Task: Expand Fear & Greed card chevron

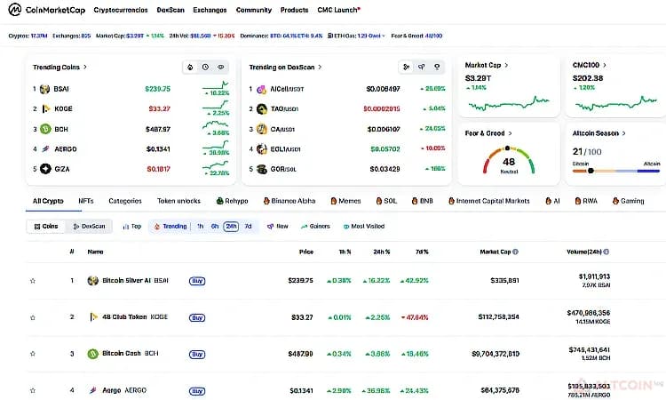Action: 510,133
